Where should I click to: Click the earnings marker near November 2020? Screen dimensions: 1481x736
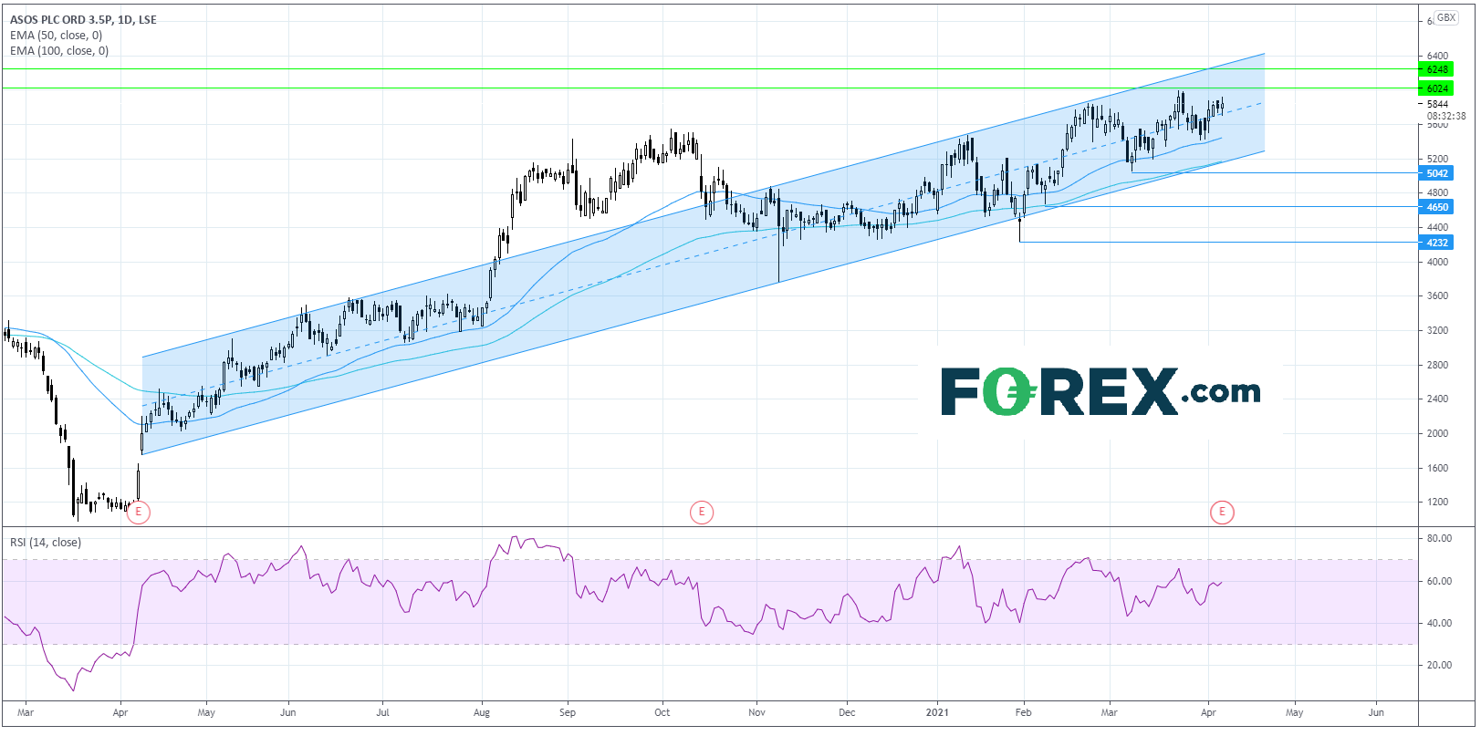pos(701,513)
